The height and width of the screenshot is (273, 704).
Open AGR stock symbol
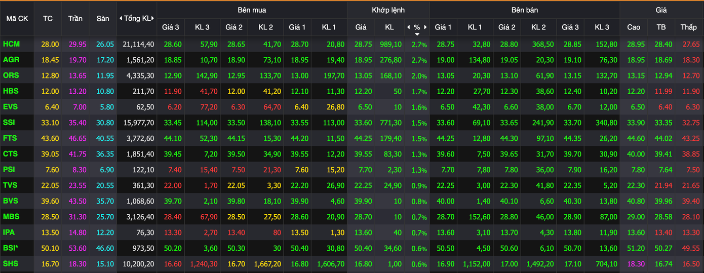pyautogui.click(x=11, y=60)
